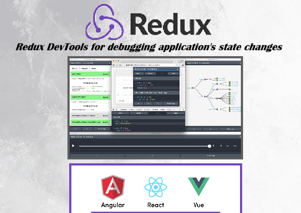
Task: Click the slider handle on the action timeline
Action: [x=209, y=146]
